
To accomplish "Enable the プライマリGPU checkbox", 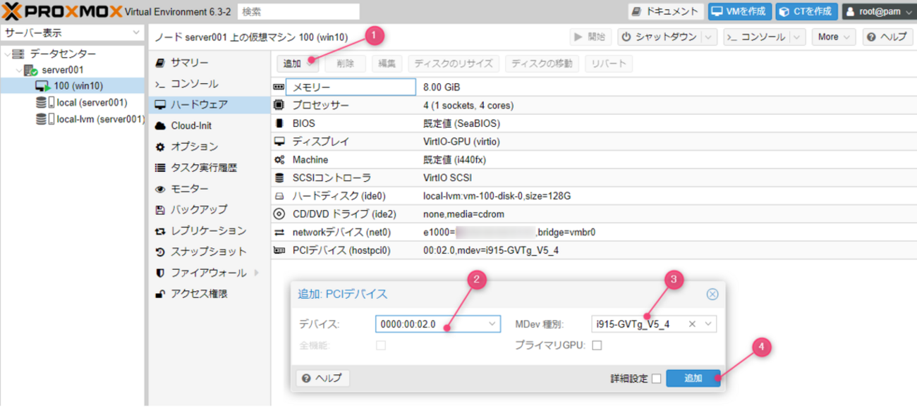I will 597,345.
